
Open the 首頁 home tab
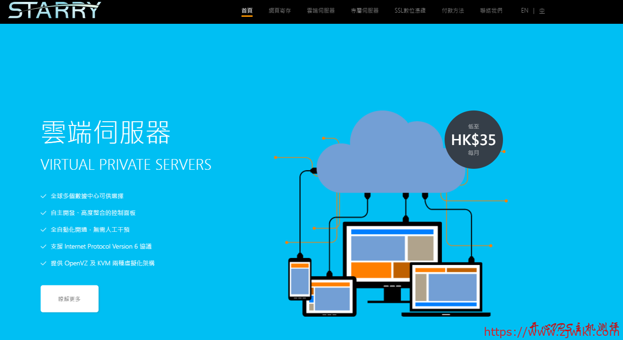(247, 11)
